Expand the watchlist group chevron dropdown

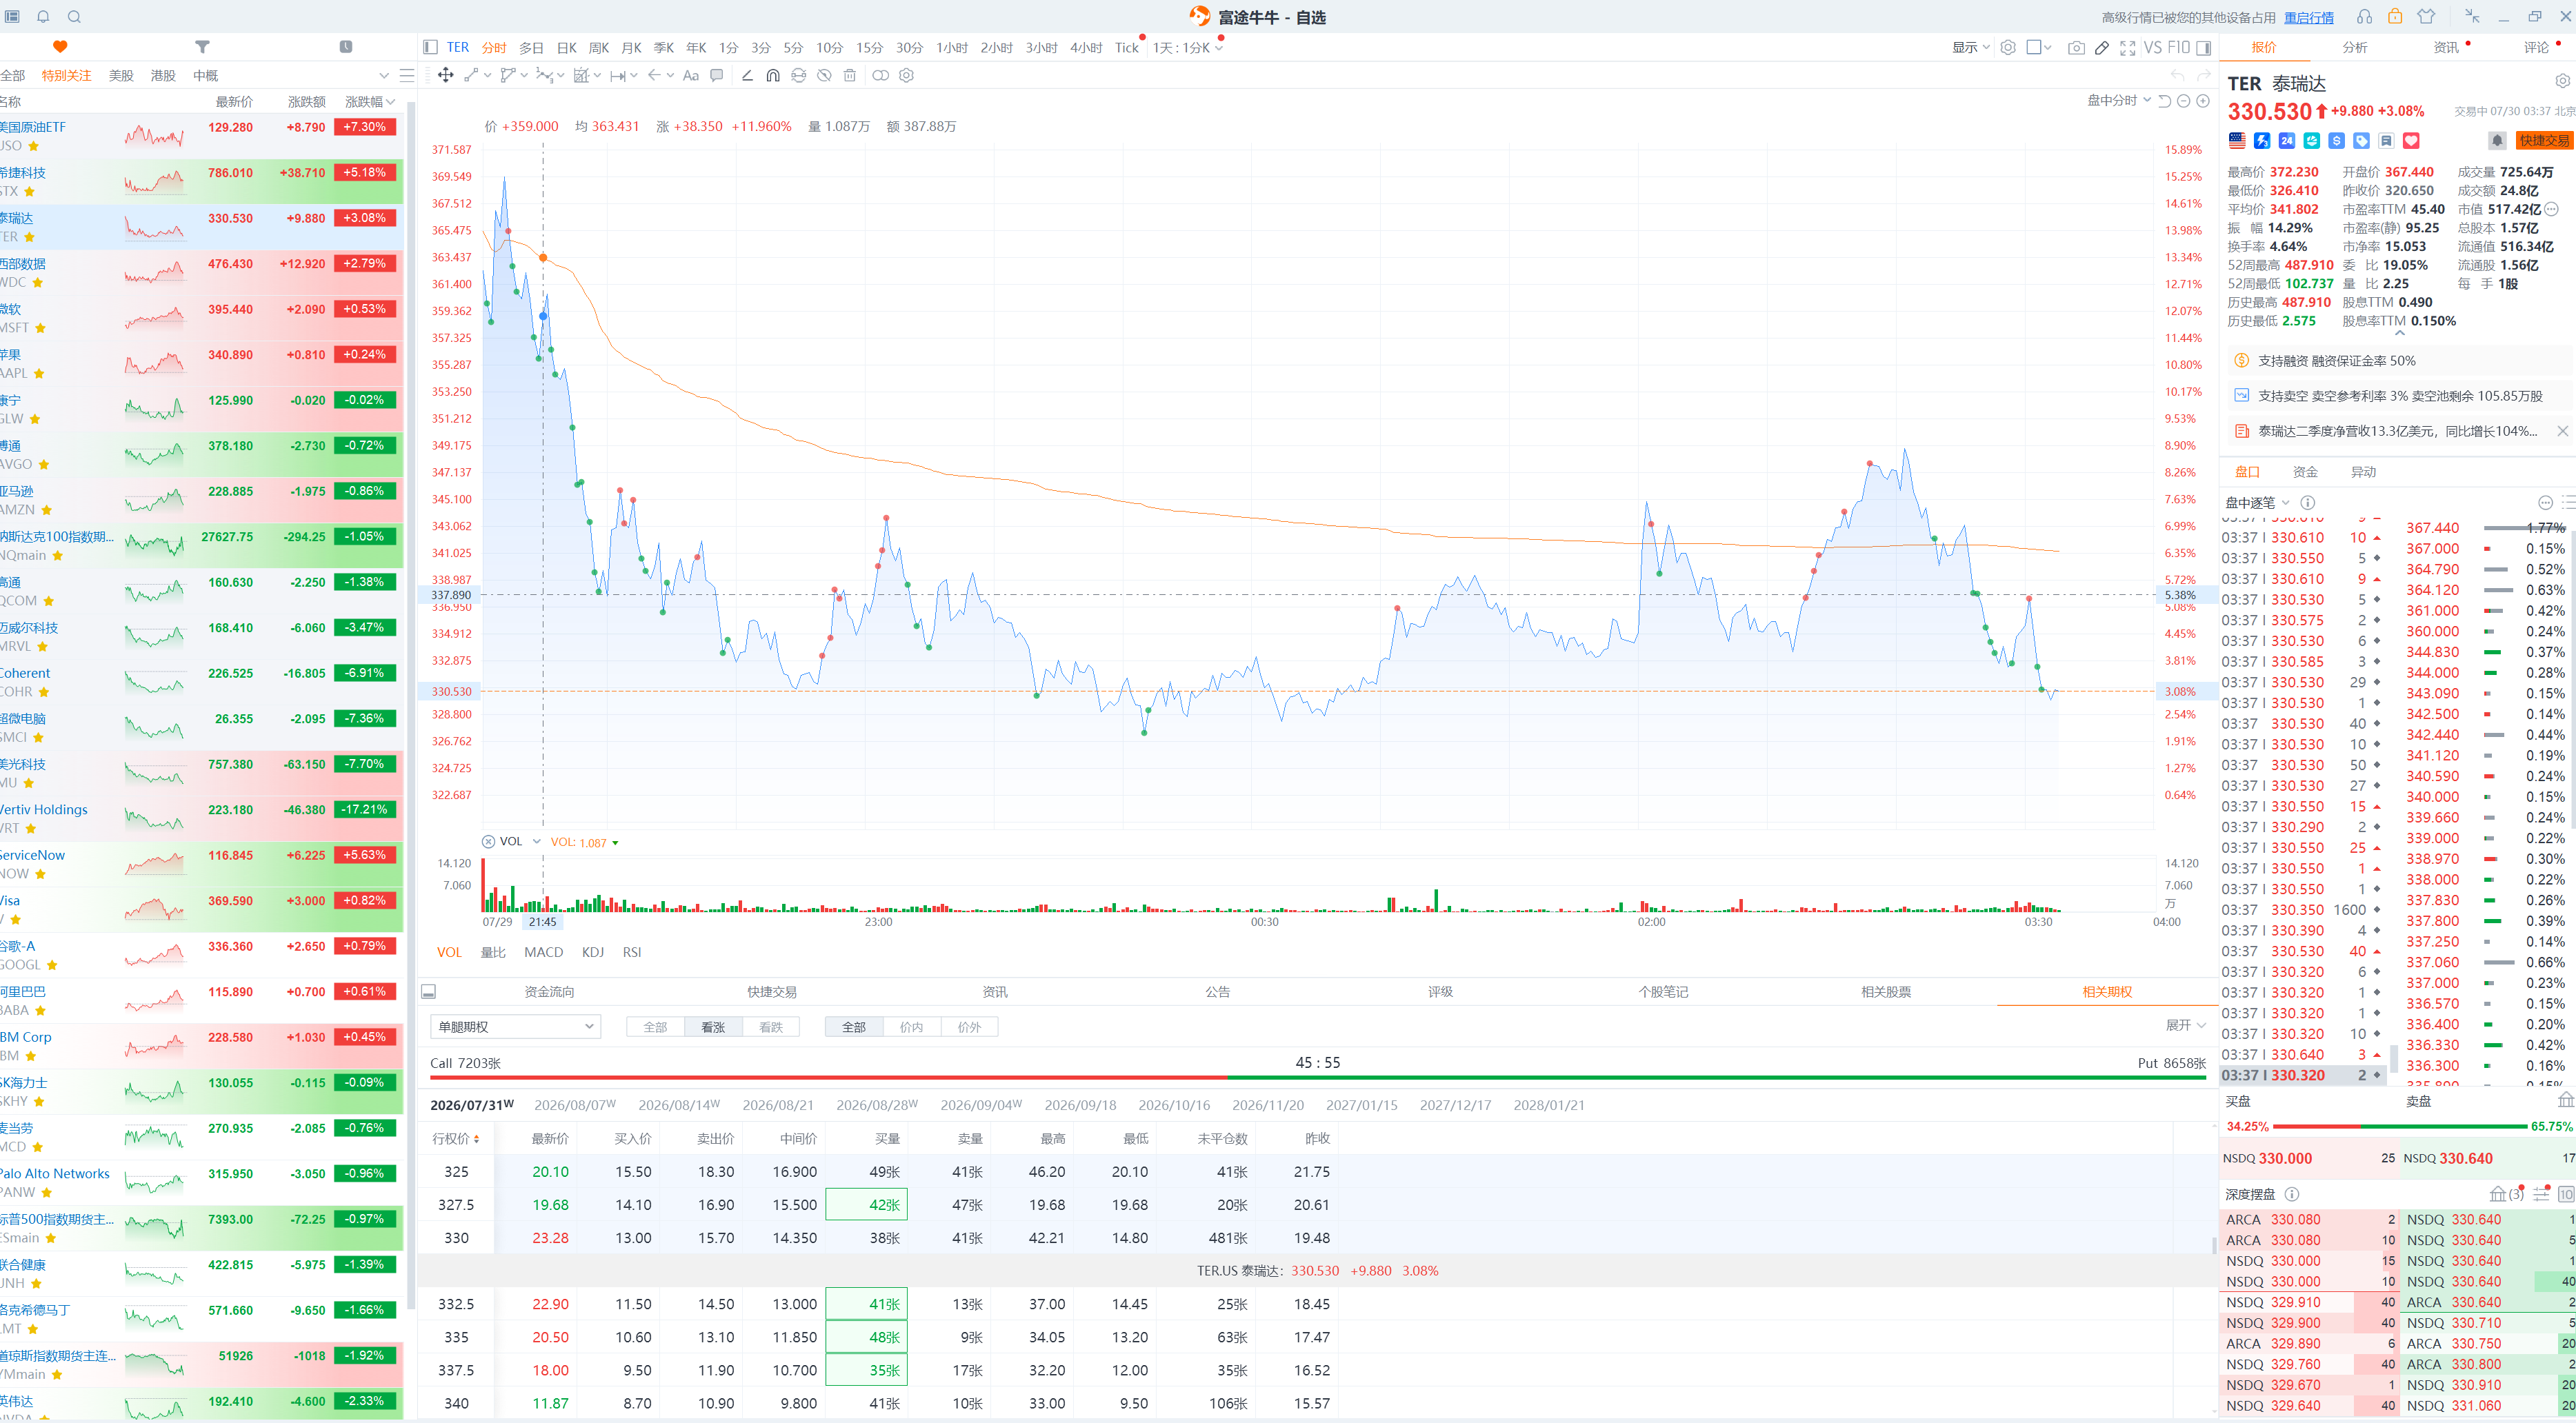[x=384, y=75]
